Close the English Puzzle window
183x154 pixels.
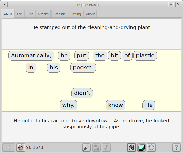tap(178, 4)
